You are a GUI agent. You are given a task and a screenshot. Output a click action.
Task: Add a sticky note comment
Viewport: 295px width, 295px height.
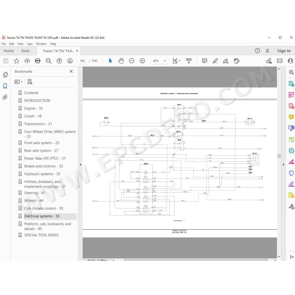[204, 61]
